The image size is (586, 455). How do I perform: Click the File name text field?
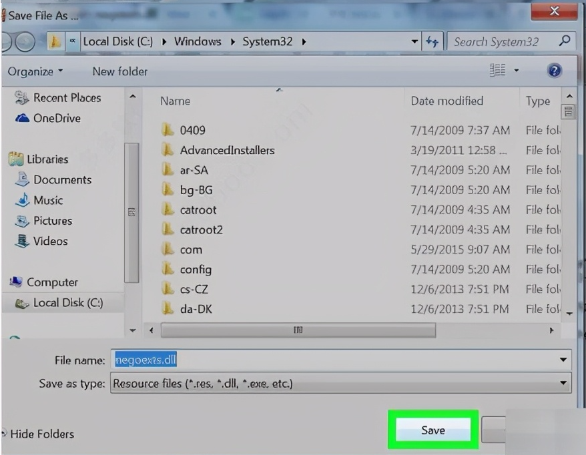point(334,360)
